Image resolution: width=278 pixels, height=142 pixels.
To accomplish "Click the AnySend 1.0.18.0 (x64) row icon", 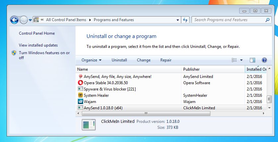I will tap(80, 108).
